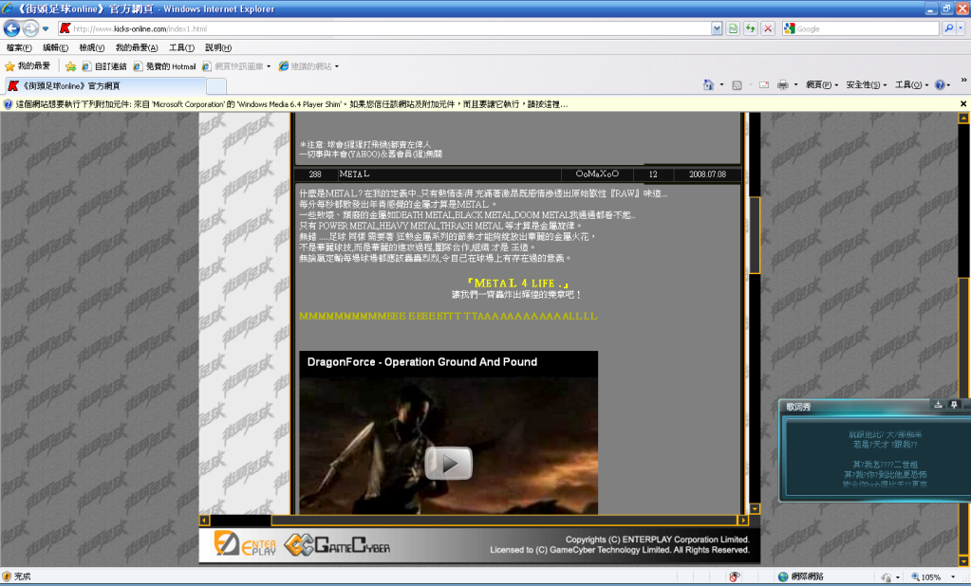
Task: Expand the address bar history dropdown
Action: coord(717,28)
